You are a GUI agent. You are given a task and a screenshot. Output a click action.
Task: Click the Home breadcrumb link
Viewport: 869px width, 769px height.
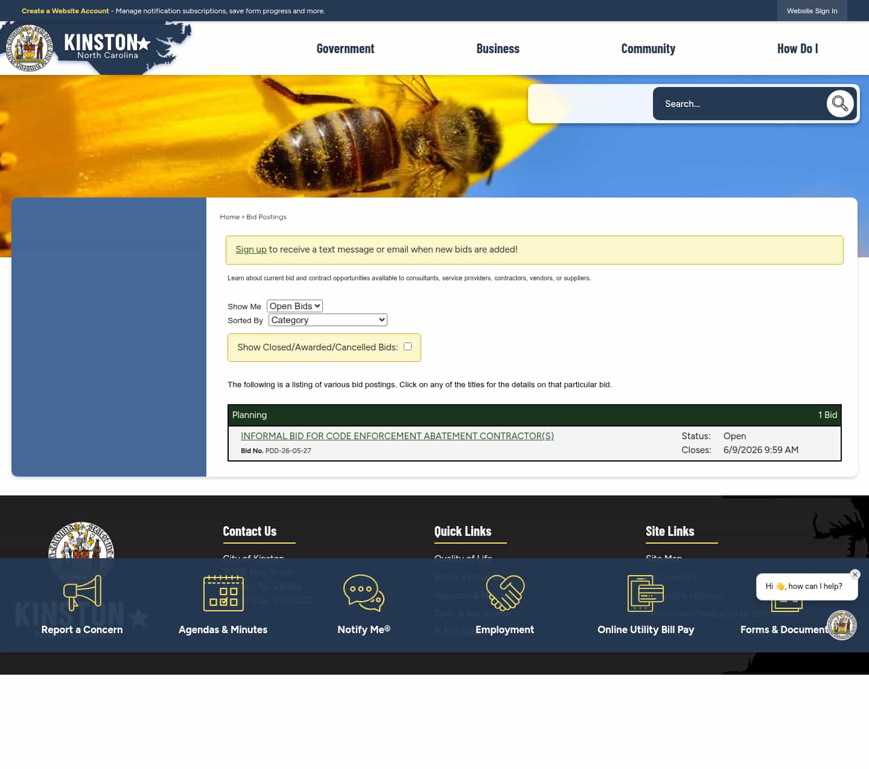tap(229, 217)
